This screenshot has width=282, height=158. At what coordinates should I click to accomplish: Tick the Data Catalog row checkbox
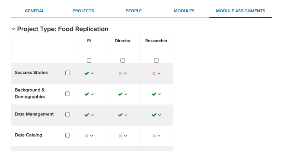pos(67,135)
